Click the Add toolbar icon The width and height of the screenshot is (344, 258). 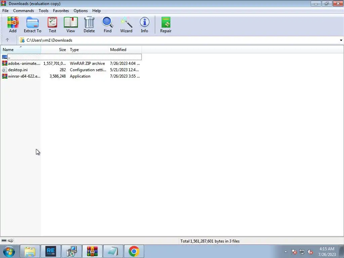[x=13, y=25]
